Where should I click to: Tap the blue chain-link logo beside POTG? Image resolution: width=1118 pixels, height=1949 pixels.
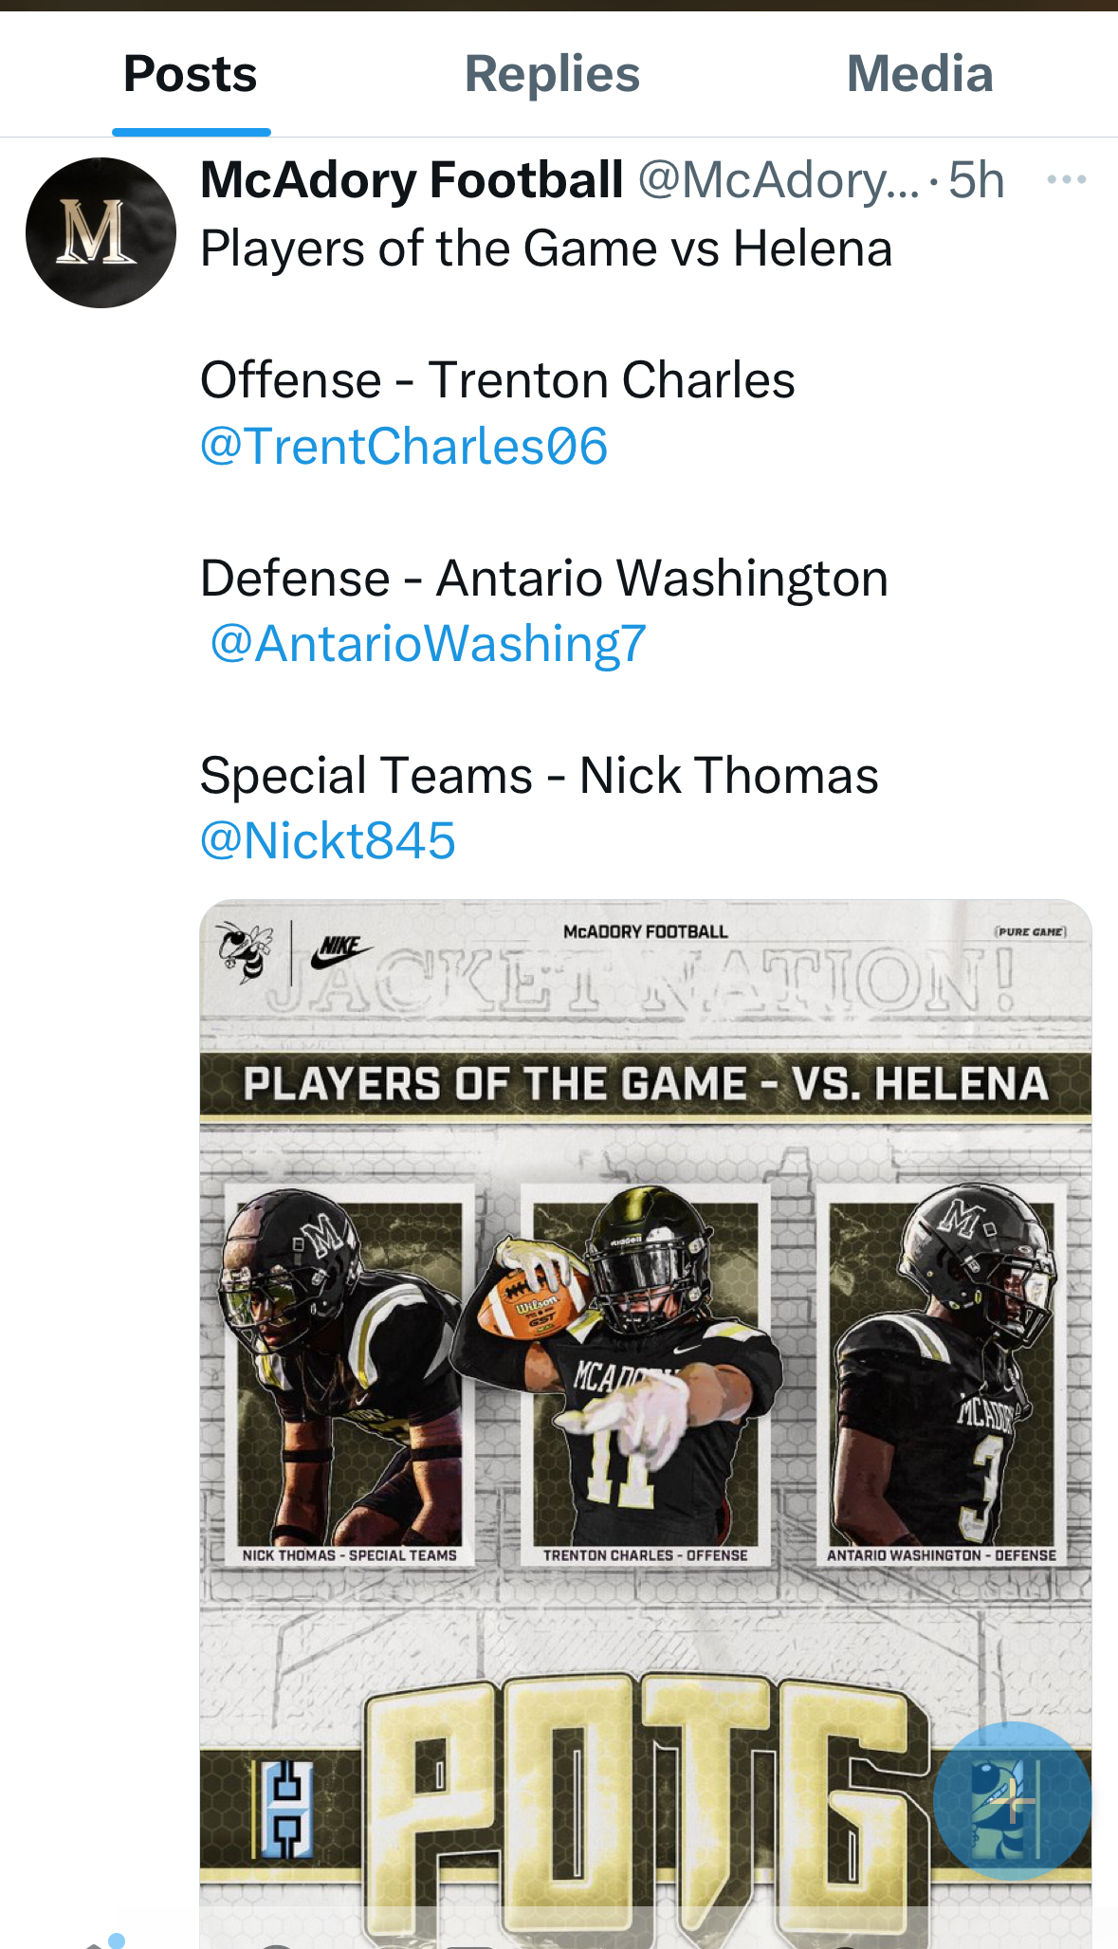[286, 1809]
